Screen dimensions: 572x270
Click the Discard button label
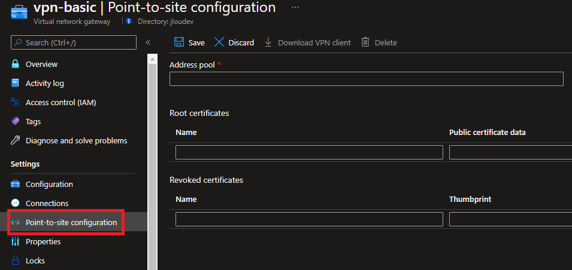pyautogui.click(x=241, y=42)
